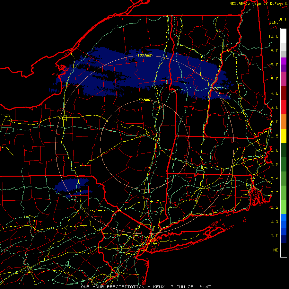This screenshot has width=289, height=289.
Task: Pick the green swatch beside 0.4
Action: (284, 179)
